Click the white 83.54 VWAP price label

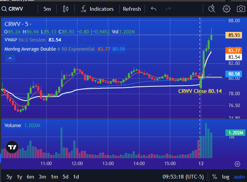coord(234,57)
